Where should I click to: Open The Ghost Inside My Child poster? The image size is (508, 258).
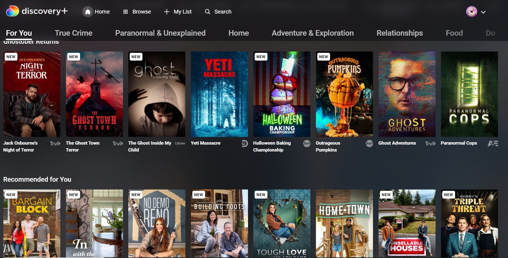[157, 94]
